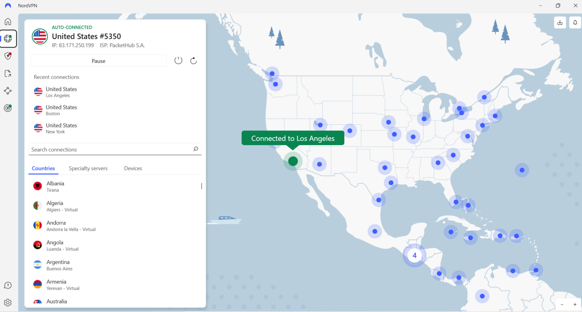Screen dimensions: 582x312
Task: Restore down the NordVPN window
Action: (558, 6)
